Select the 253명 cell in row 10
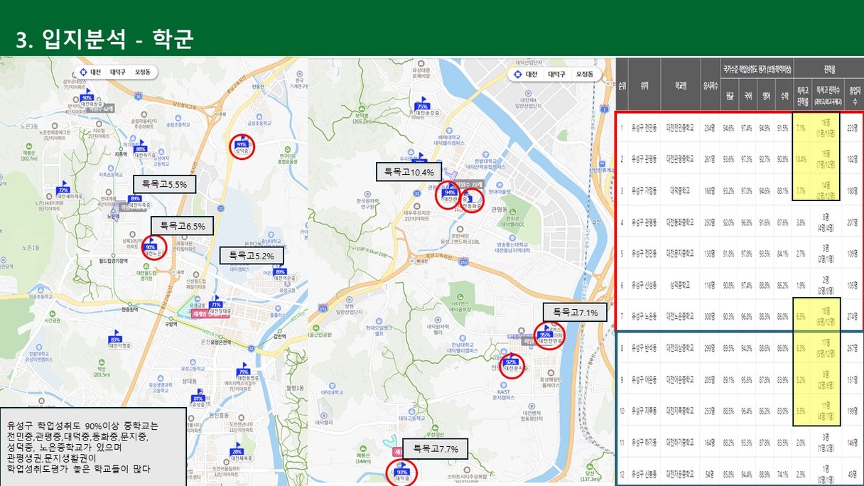 710,411
